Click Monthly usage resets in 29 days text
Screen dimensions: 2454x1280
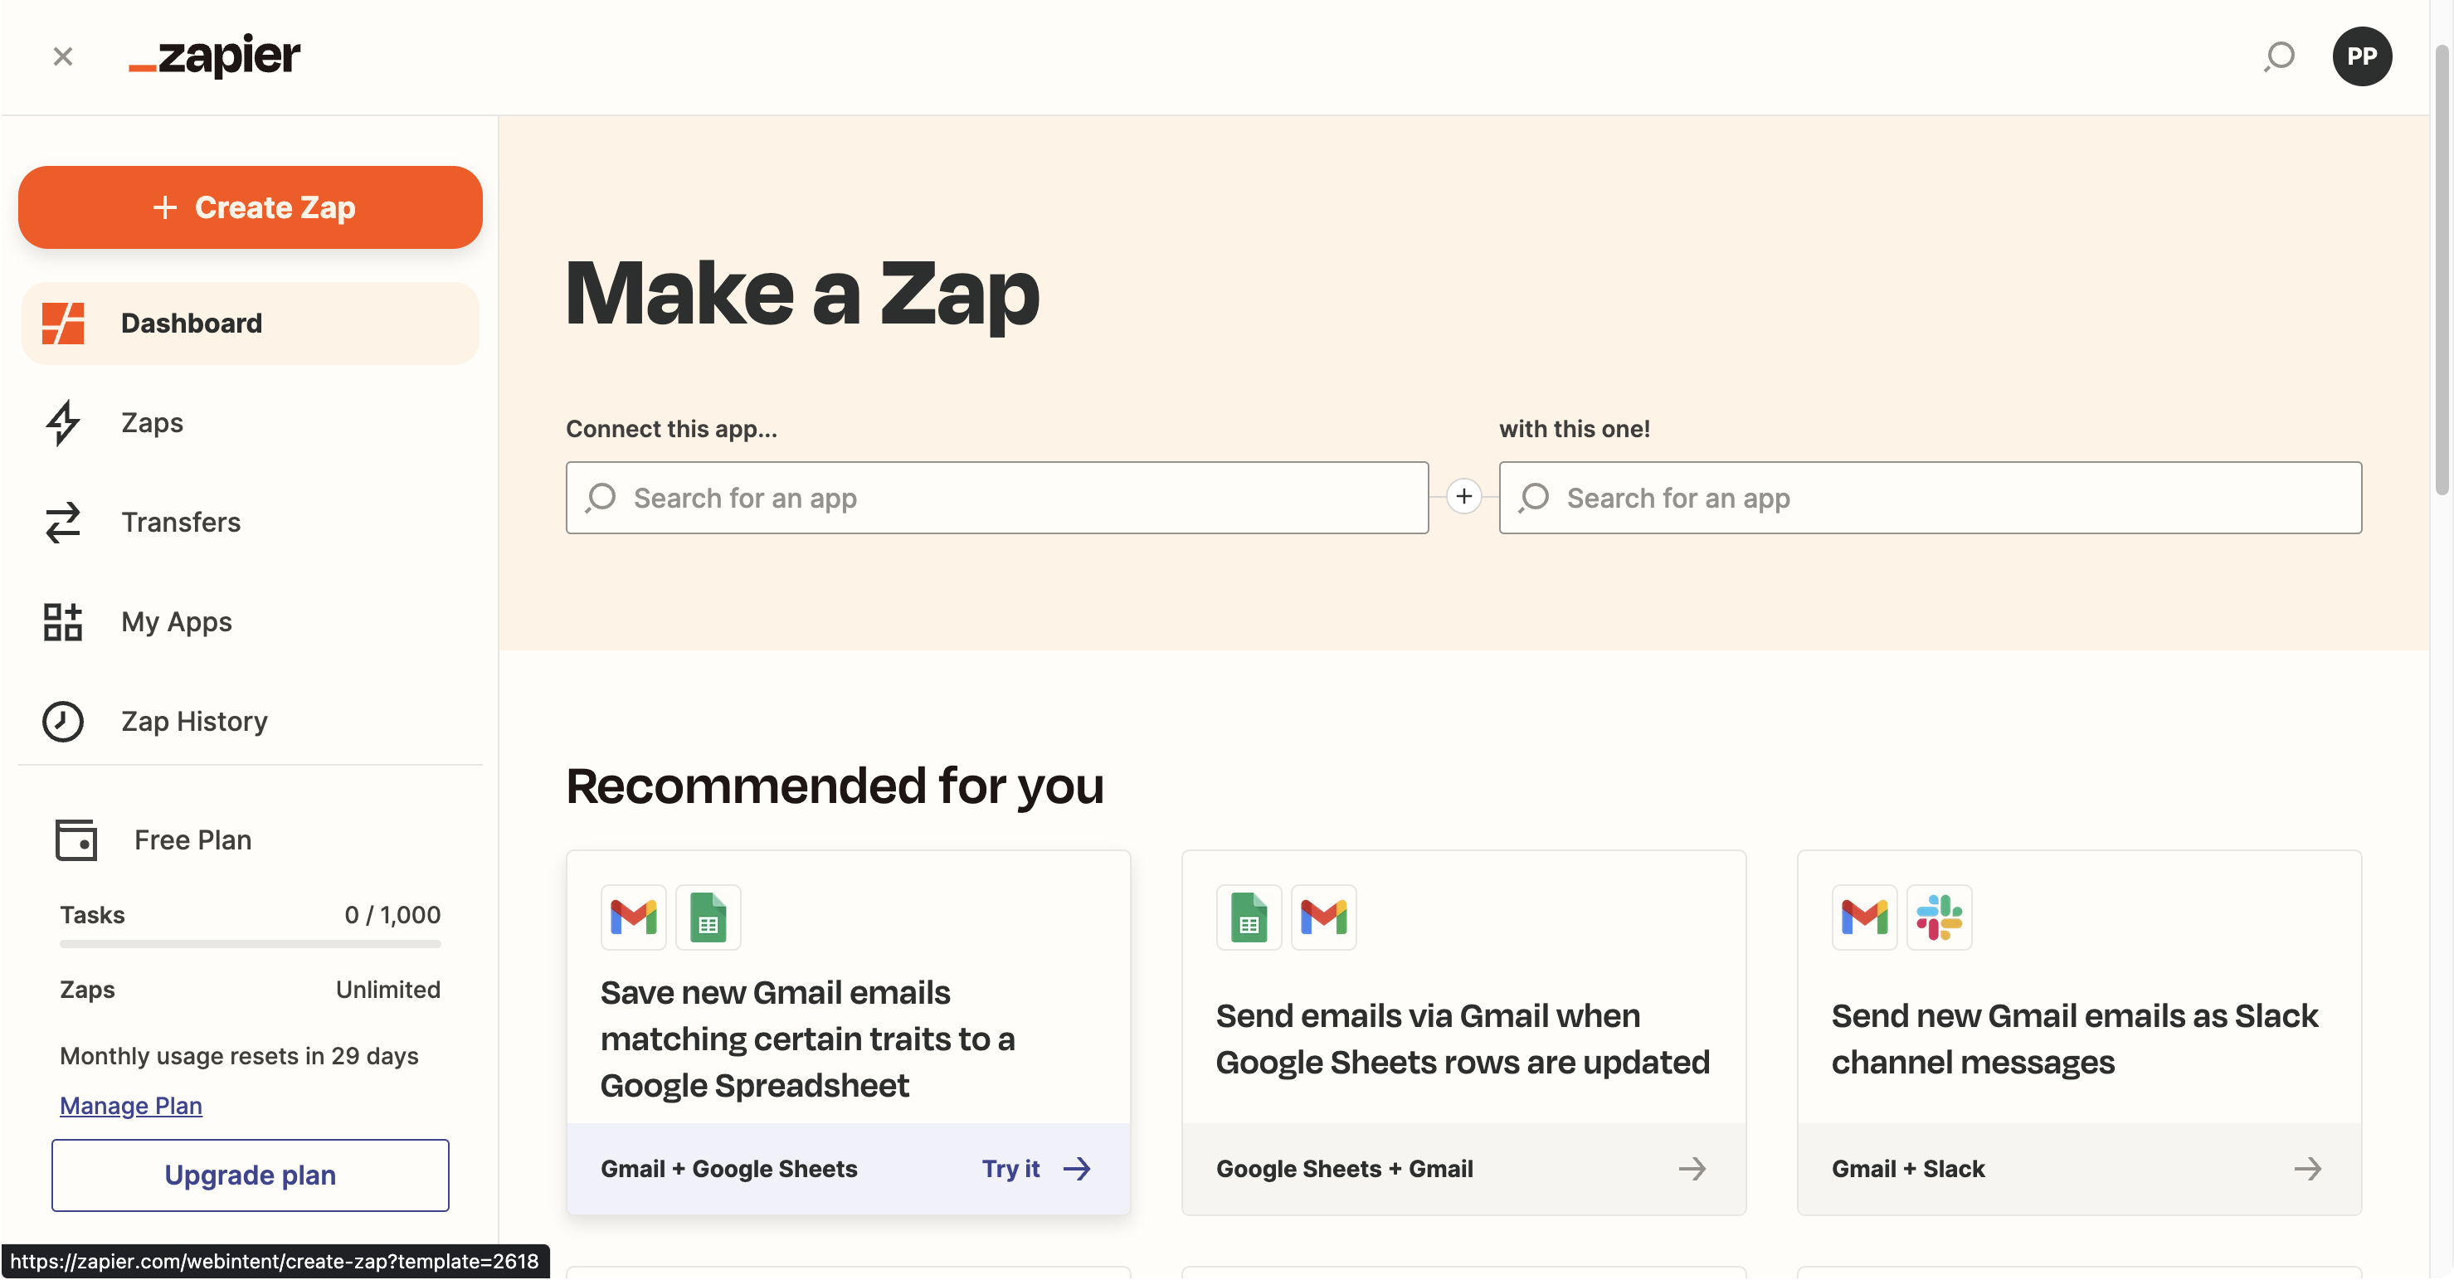point(239,1056)
